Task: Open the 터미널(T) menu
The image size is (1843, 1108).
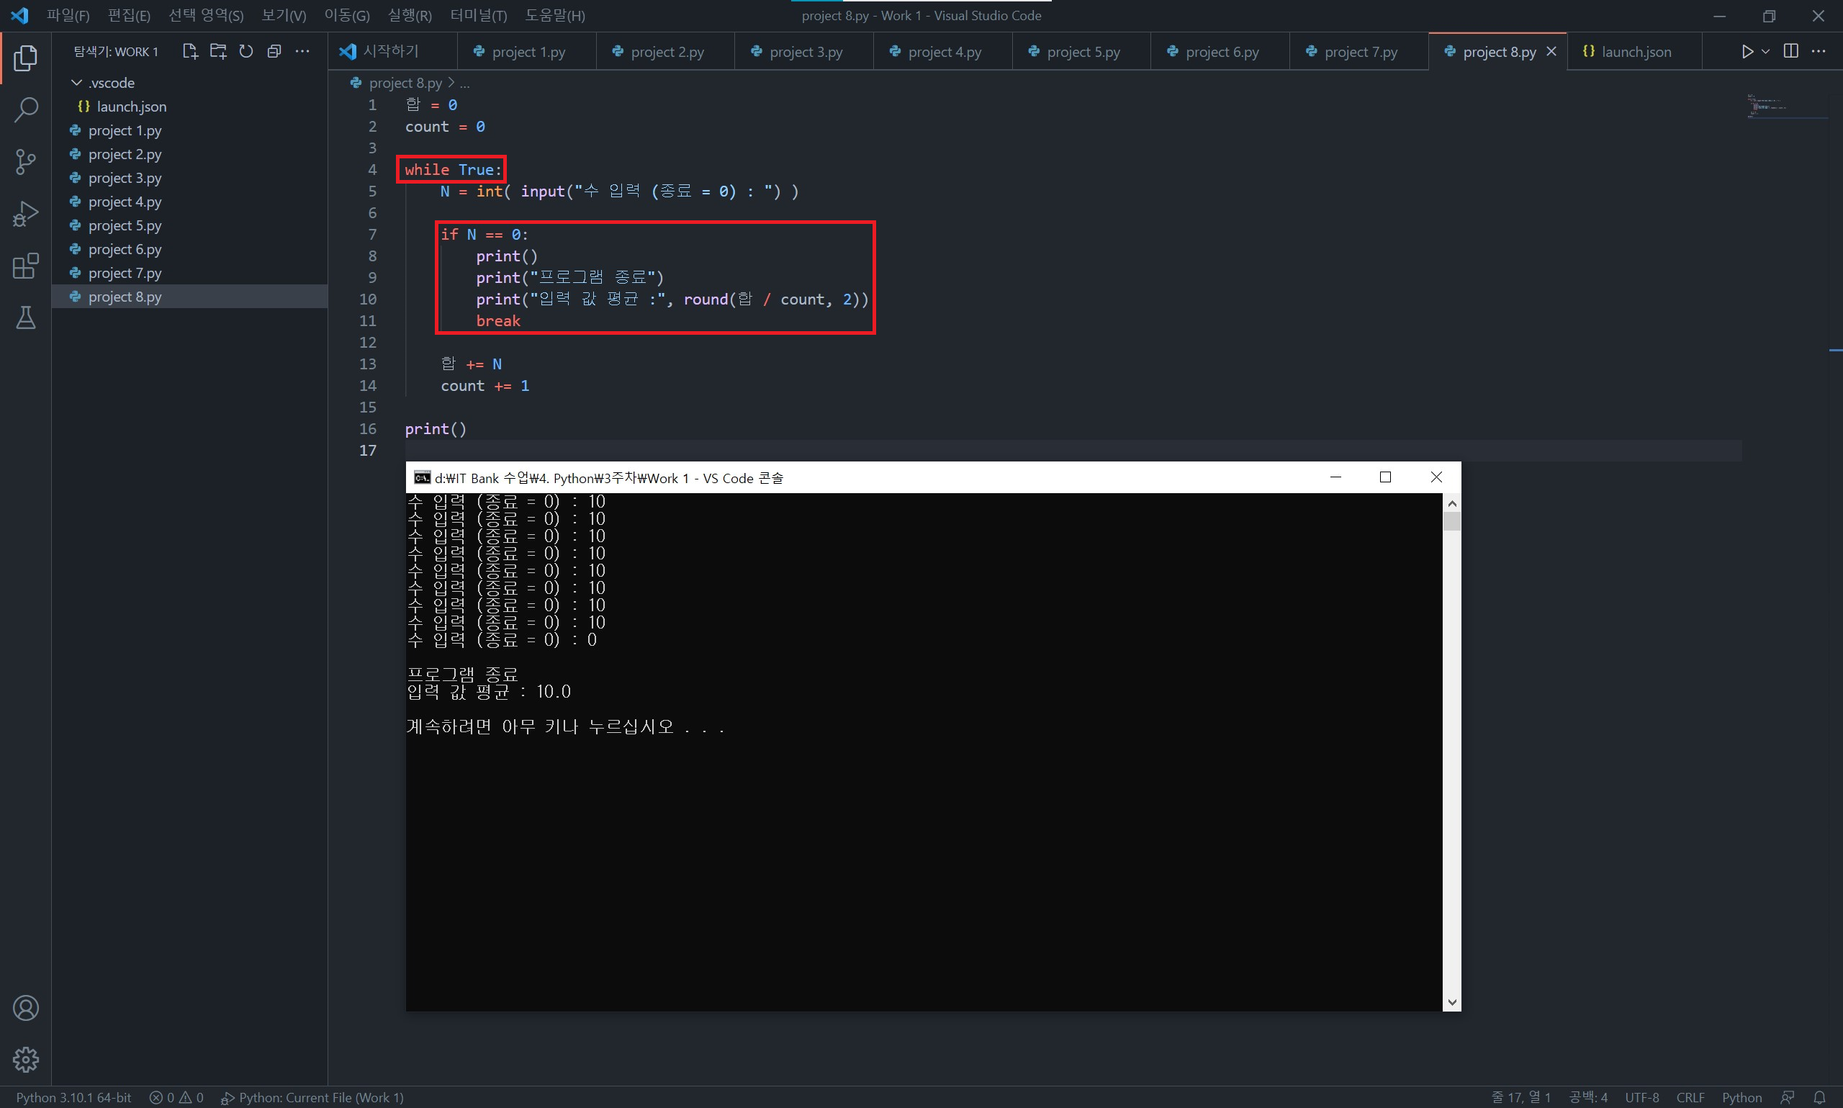Action: [x=478, y=15]
